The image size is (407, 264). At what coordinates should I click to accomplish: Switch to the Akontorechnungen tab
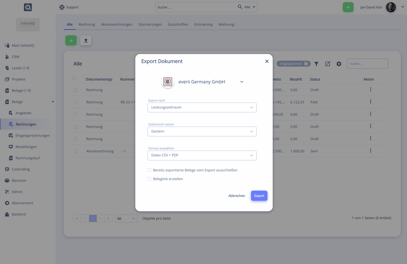(x=116, y=24)
